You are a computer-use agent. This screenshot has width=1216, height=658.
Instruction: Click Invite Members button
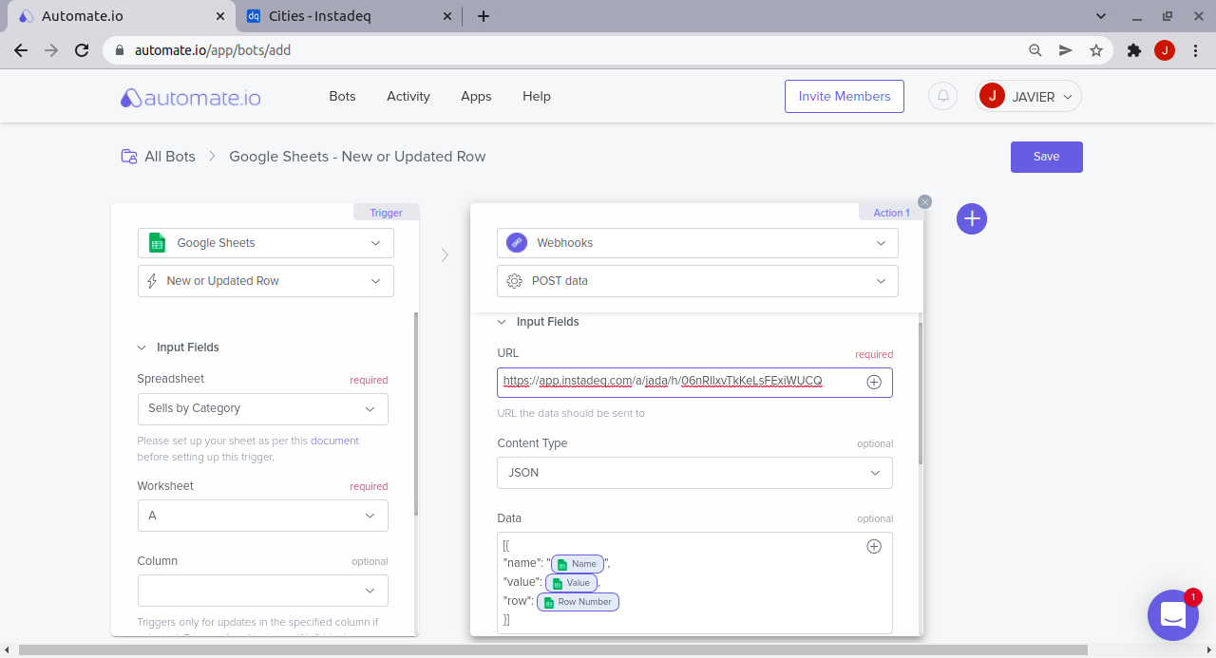click(845, 96)
